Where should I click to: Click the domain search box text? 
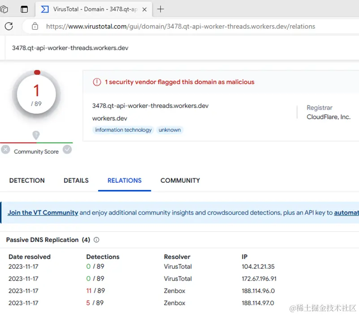(70, 48)
